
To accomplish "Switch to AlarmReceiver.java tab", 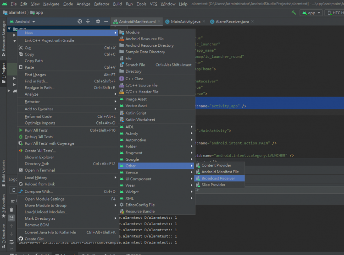I will tap(229, 22).
